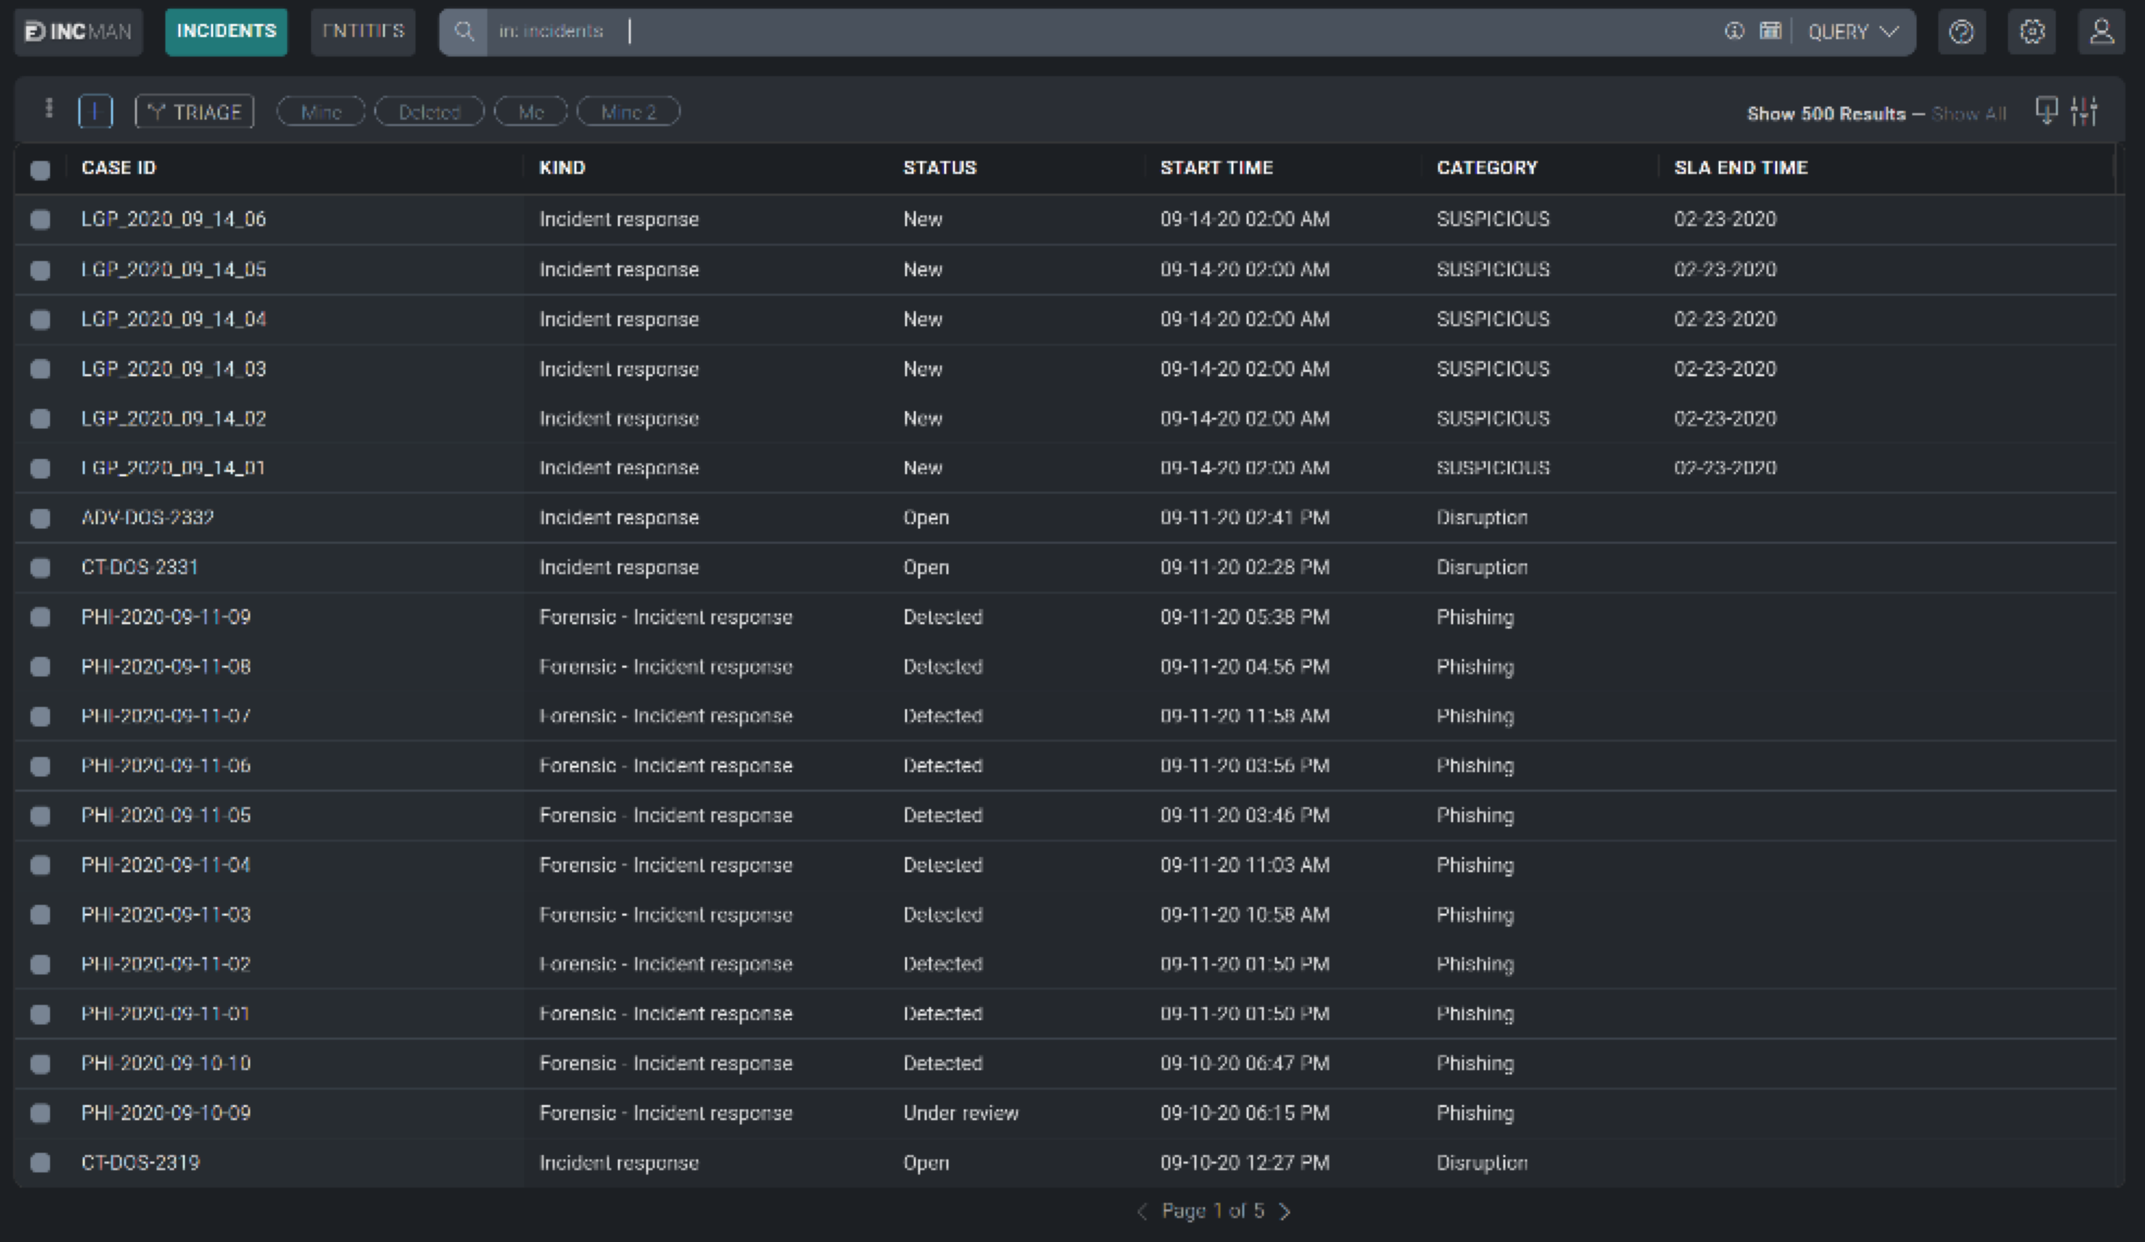Open the settings gear icon
This screenshot has height=1242, width=2145.
[x=2032, y=33]
